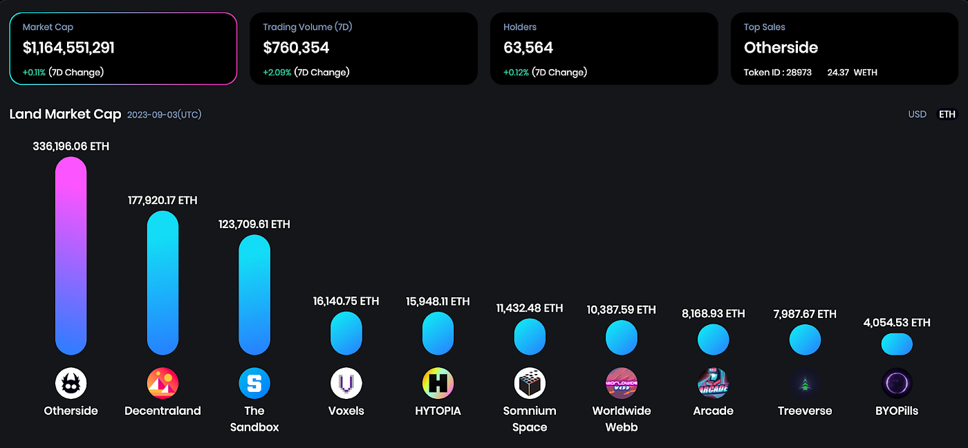Screen dimensions: 968x448
Task: Switch chart currency to USD
Action: click(x=917, y=114)
